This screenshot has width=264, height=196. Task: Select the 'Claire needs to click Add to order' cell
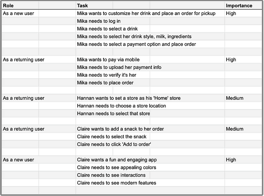(114, 144)
